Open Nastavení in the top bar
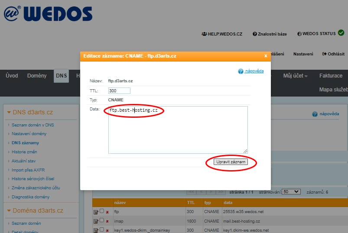The height and width of the screenshot is (233, 348). coord(303,54)
